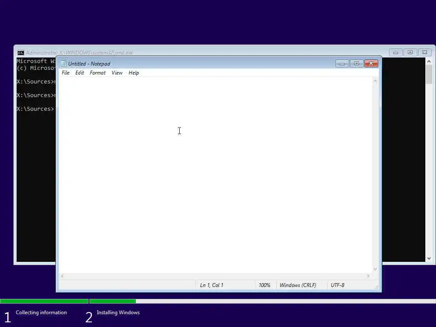This screenshot has height=327, width=436.
Task: Click the Collecting information progress bar
Action: pos(44,301)
